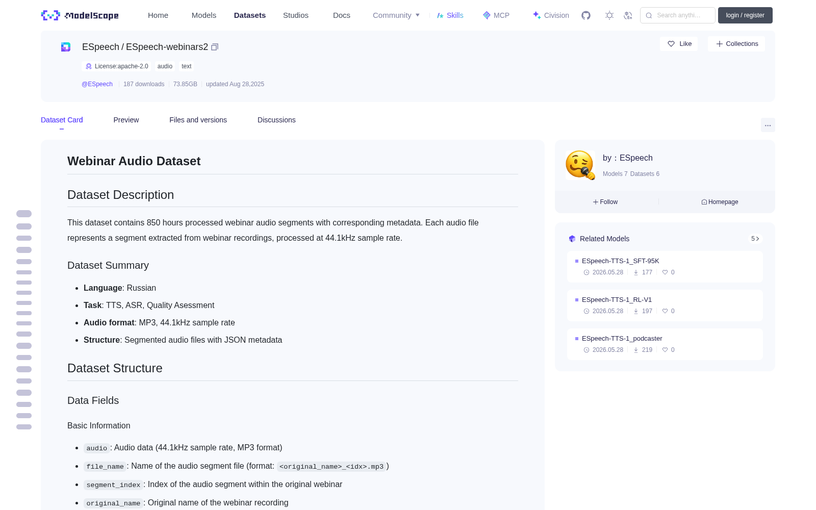The width and height of the screenshot is (816, 510).
Task: Click the MCP diamond icon
Action: (487, 15)
